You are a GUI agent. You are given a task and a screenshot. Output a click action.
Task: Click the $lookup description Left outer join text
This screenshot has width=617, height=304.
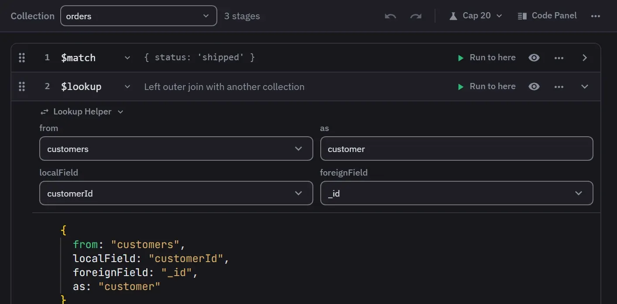click(x=224, y=86)
